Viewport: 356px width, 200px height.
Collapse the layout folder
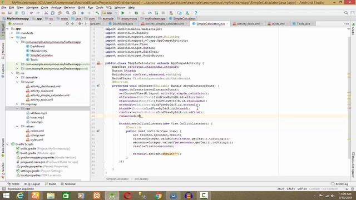17,82
